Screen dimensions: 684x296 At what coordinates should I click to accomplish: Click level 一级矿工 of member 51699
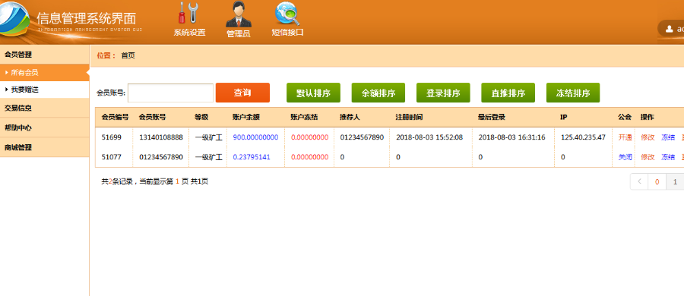[208, 137]
